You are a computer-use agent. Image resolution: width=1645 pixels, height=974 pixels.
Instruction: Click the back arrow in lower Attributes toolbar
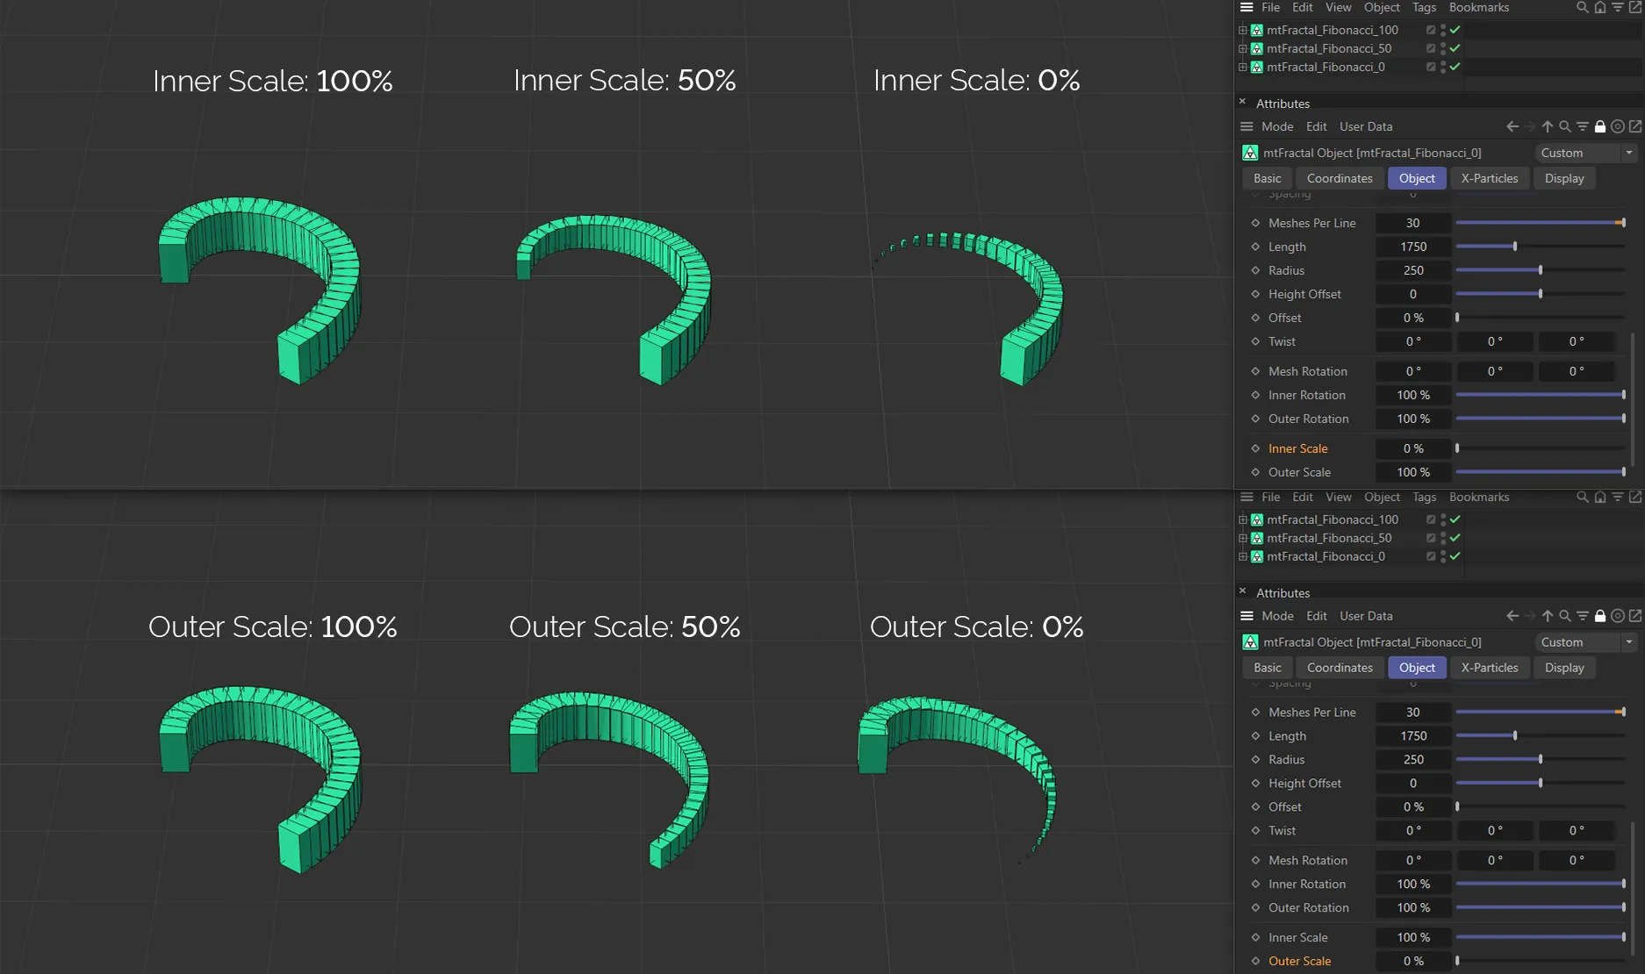click(x=1512, y=616)
